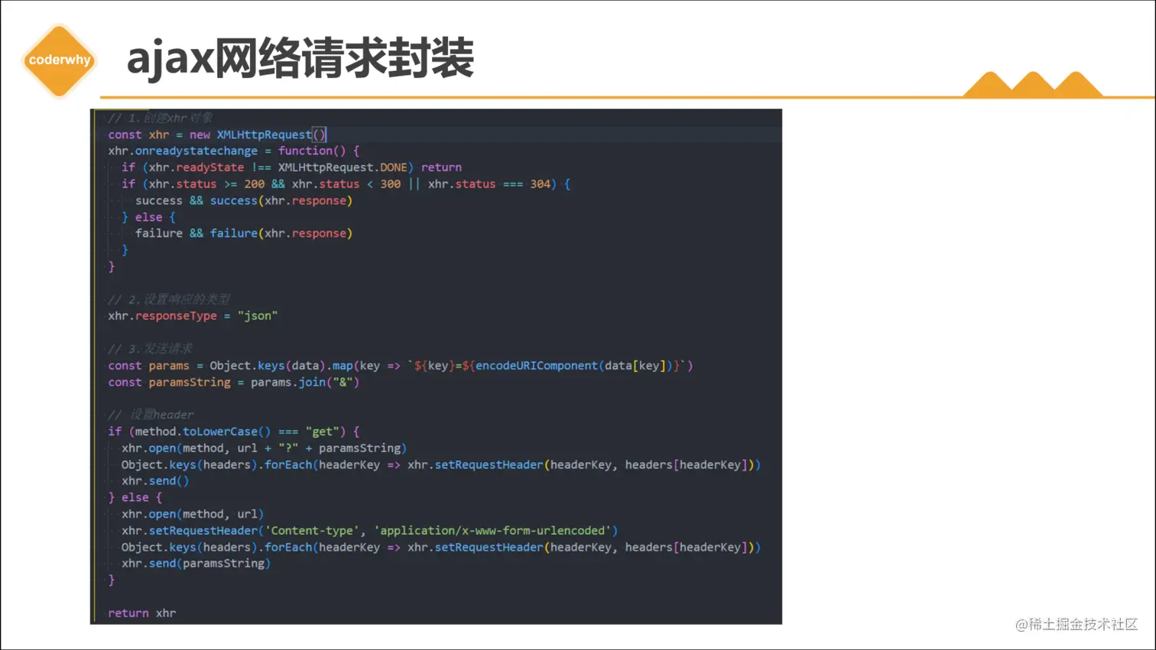1156x650 pixels.
Task: Click the 'const paramsString = params.join' line
Action: coord(234,382)
